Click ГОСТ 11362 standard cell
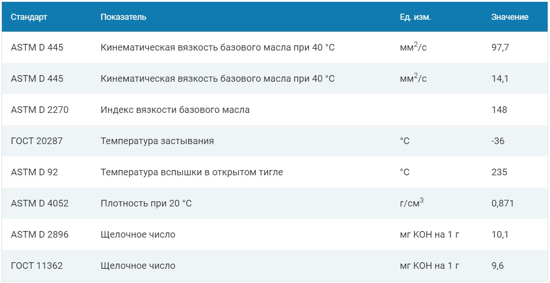Screen dimensions: 550x283 [37, 266]
